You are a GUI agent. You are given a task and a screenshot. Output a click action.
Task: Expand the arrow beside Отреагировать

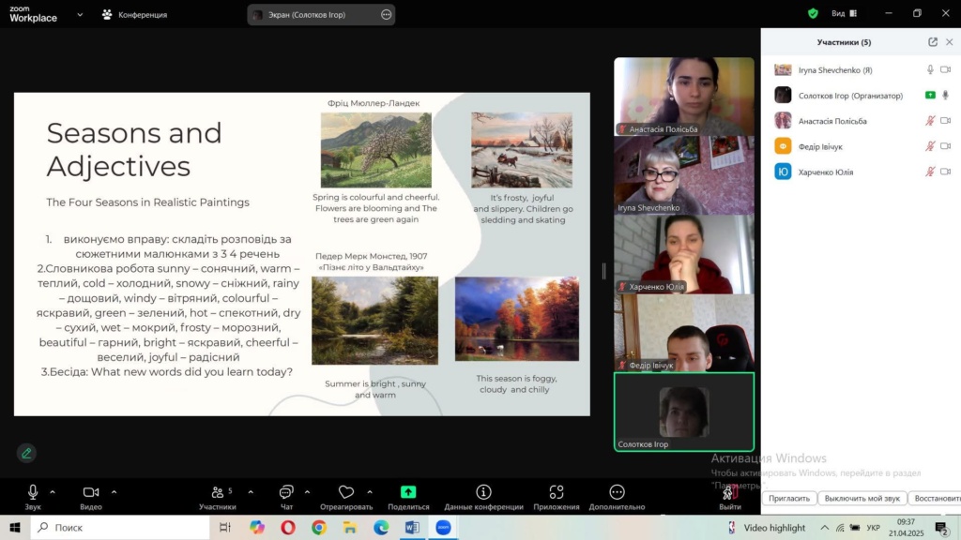coord(370,491)
